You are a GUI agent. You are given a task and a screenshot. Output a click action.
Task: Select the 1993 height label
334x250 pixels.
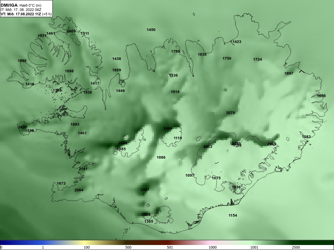(x=75, y=124)
